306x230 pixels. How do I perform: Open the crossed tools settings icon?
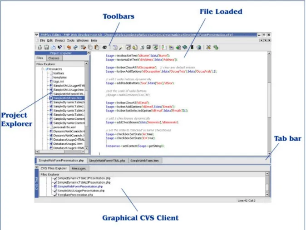[208, 47]
